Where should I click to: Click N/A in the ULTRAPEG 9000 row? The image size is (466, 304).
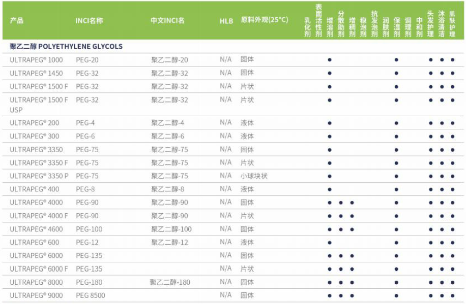coord(225,295)
